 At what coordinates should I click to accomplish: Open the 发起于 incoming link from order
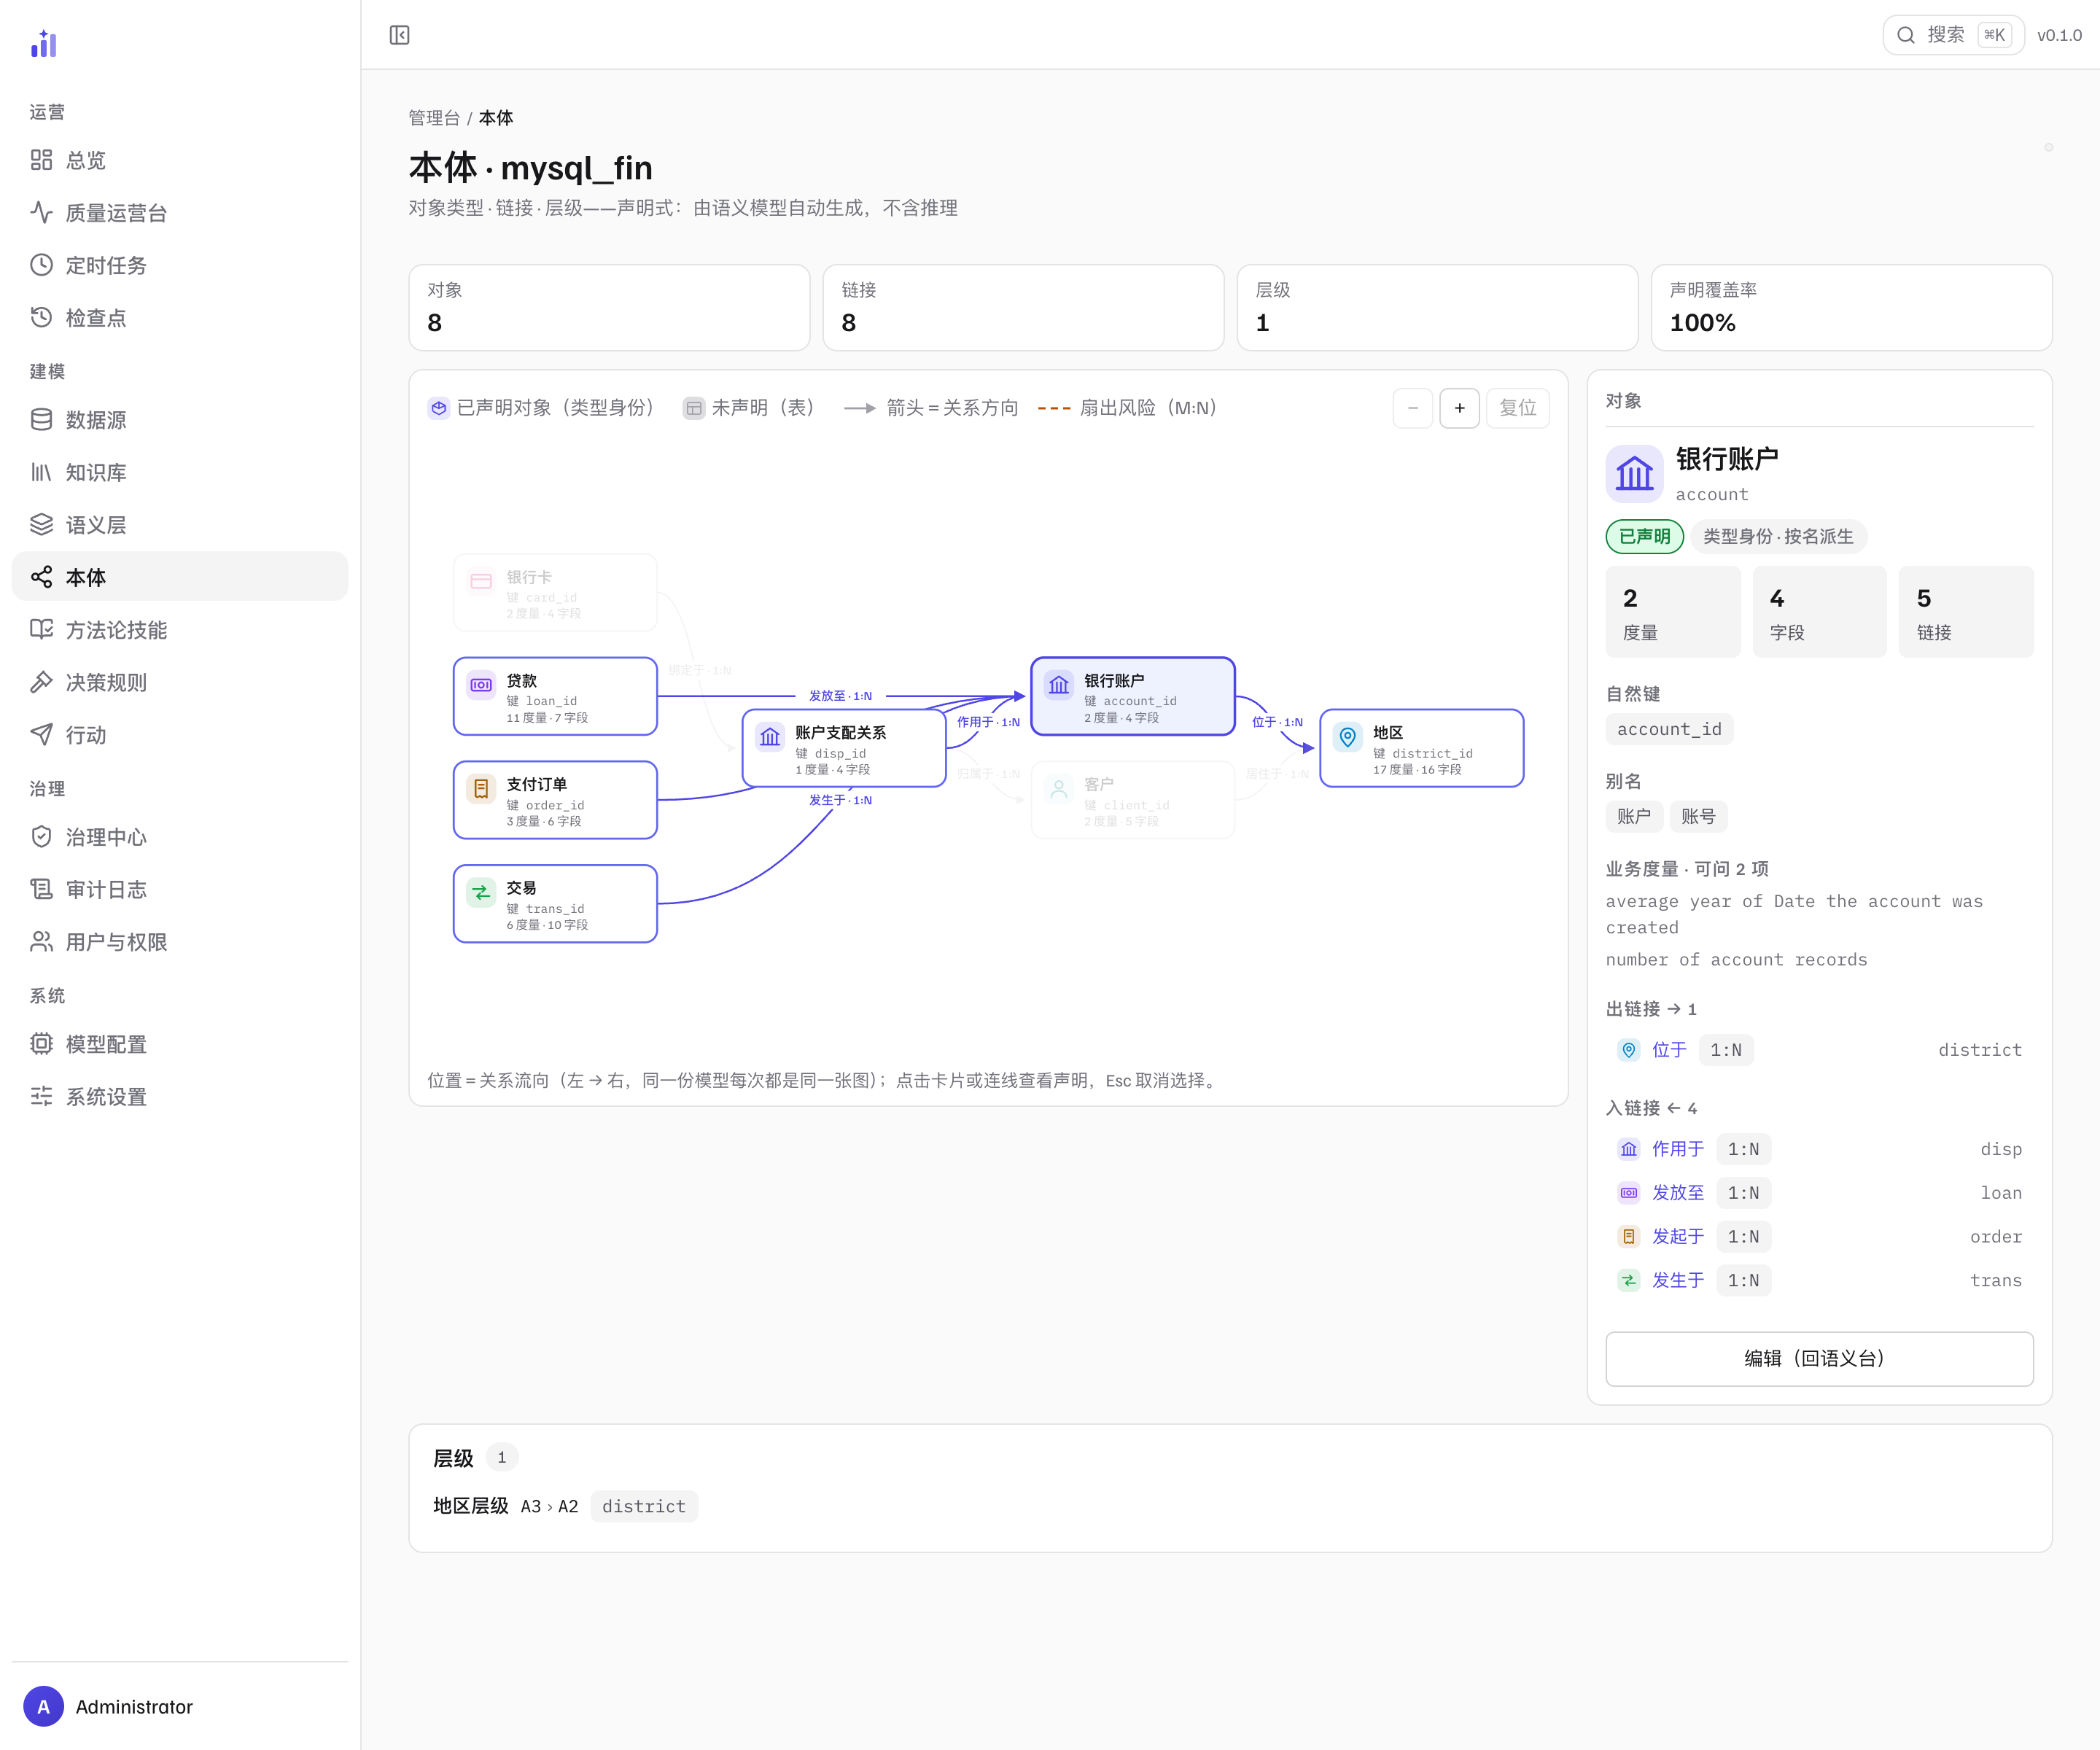tap(1819, 1237)
